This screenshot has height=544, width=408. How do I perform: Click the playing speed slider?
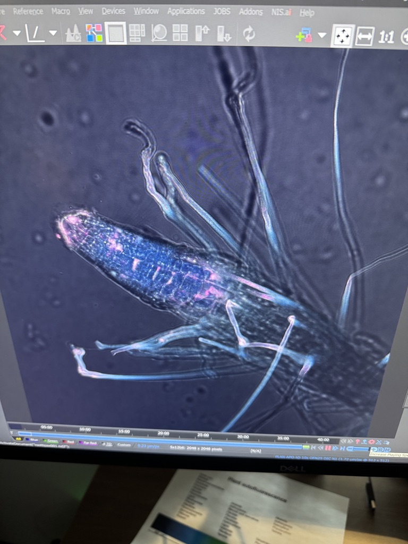(361, 449)
